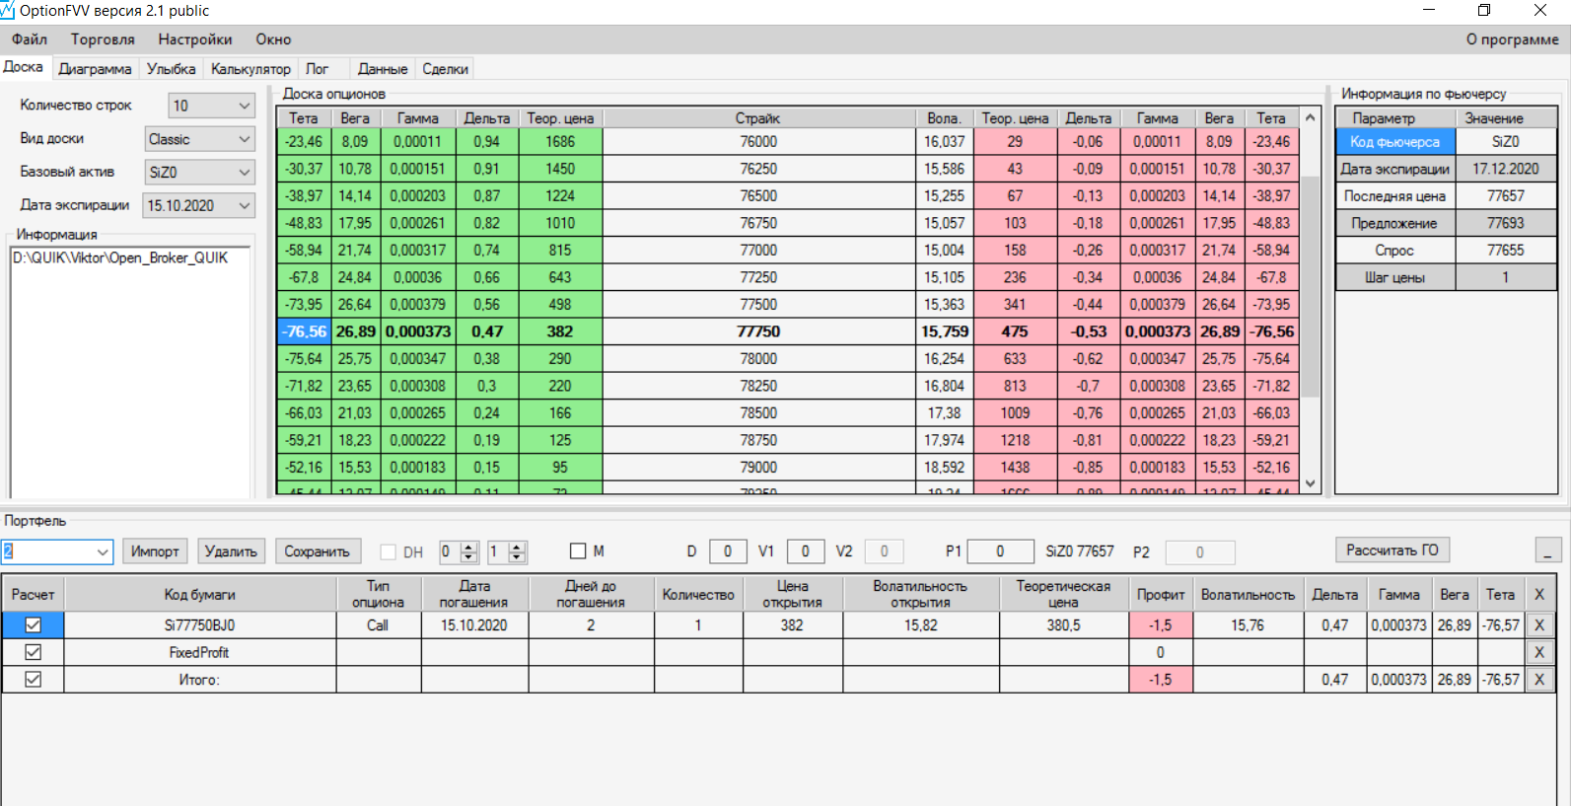Remove the Si77750BJ0 row with its X button
Viewport: 1571px width, 806px height.
(1538, 625)
